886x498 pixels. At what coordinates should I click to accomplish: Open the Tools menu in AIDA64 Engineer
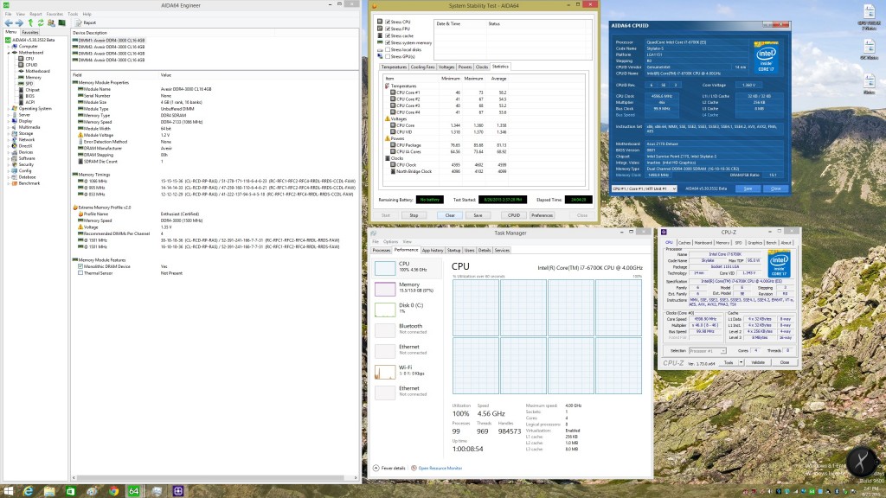tap(73, 14)
